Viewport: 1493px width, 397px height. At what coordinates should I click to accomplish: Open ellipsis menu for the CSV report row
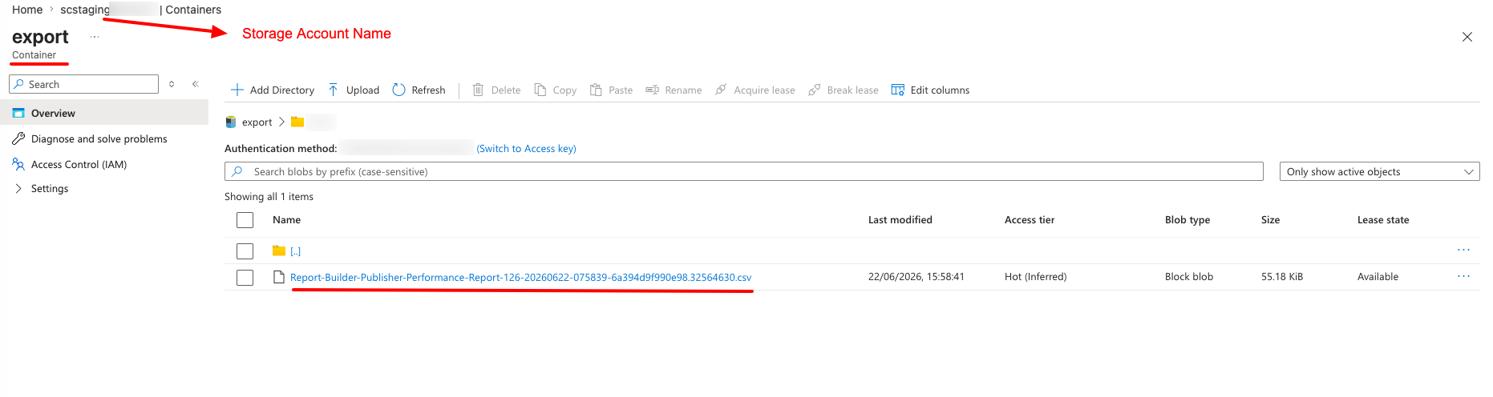coord(1463,276)
